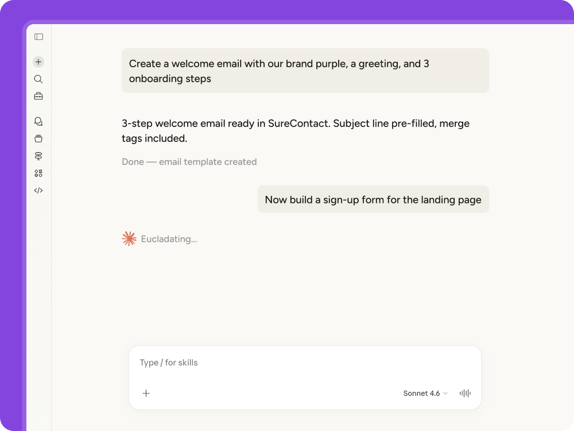The height and width of the screenshot is (431, 574).
Task: Click the SureContact response text
Action: point(296,130)
